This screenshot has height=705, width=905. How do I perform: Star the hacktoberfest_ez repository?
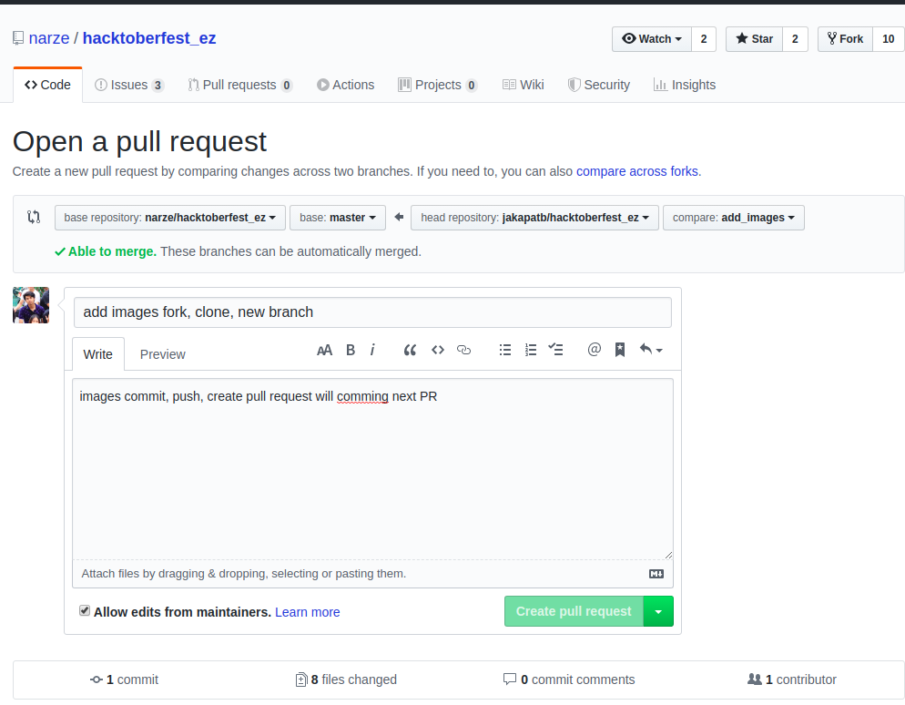coord(754,39)
